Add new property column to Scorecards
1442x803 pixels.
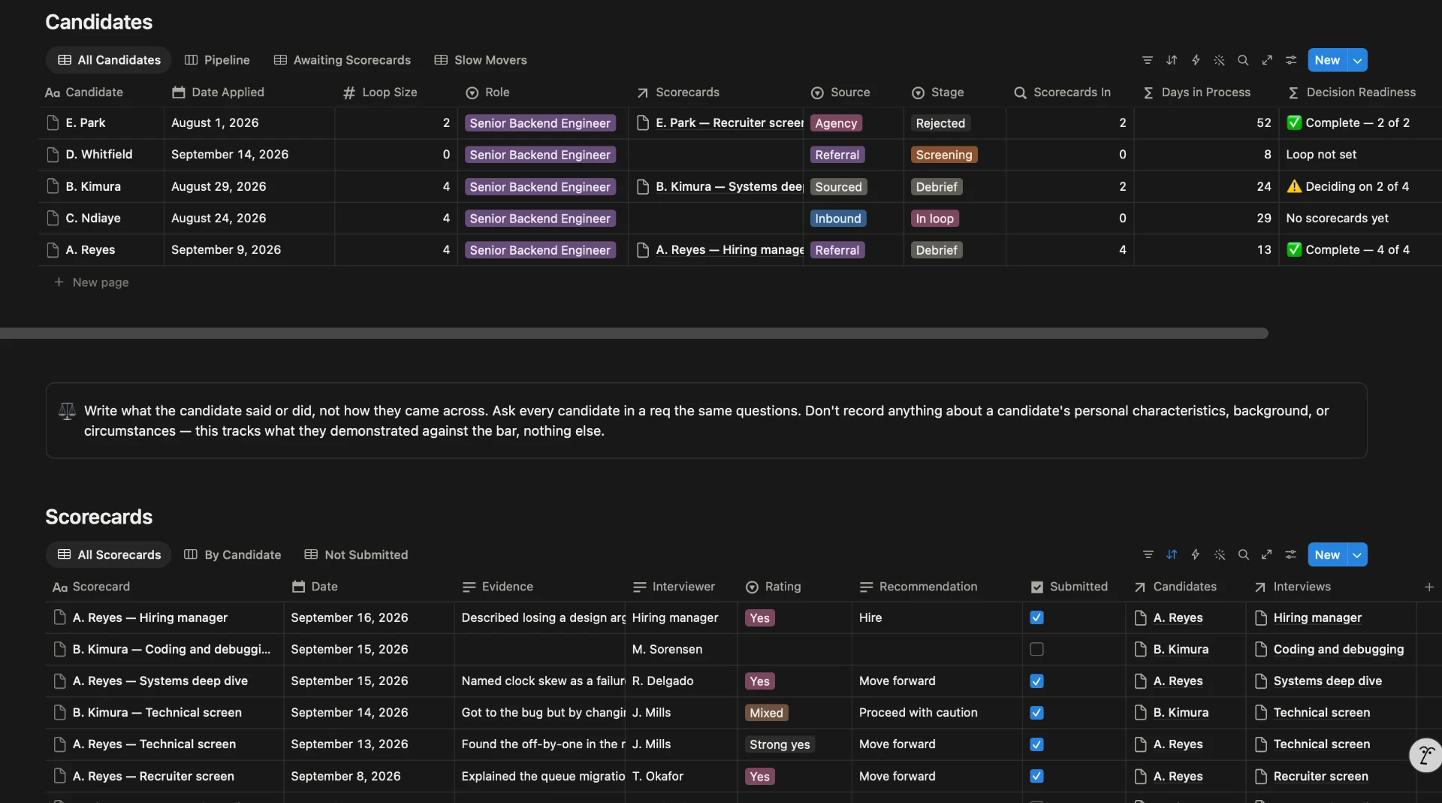pyautogui.click(x=1429, y=587)
